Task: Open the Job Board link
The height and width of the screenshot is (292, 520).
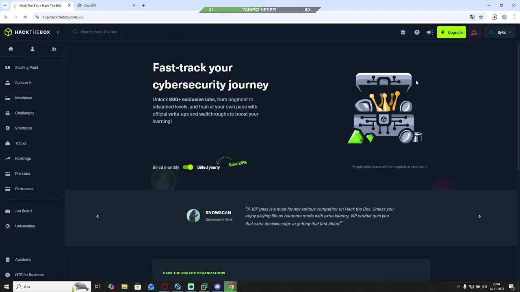Action: pyautogui.click(x=23, y=211)
